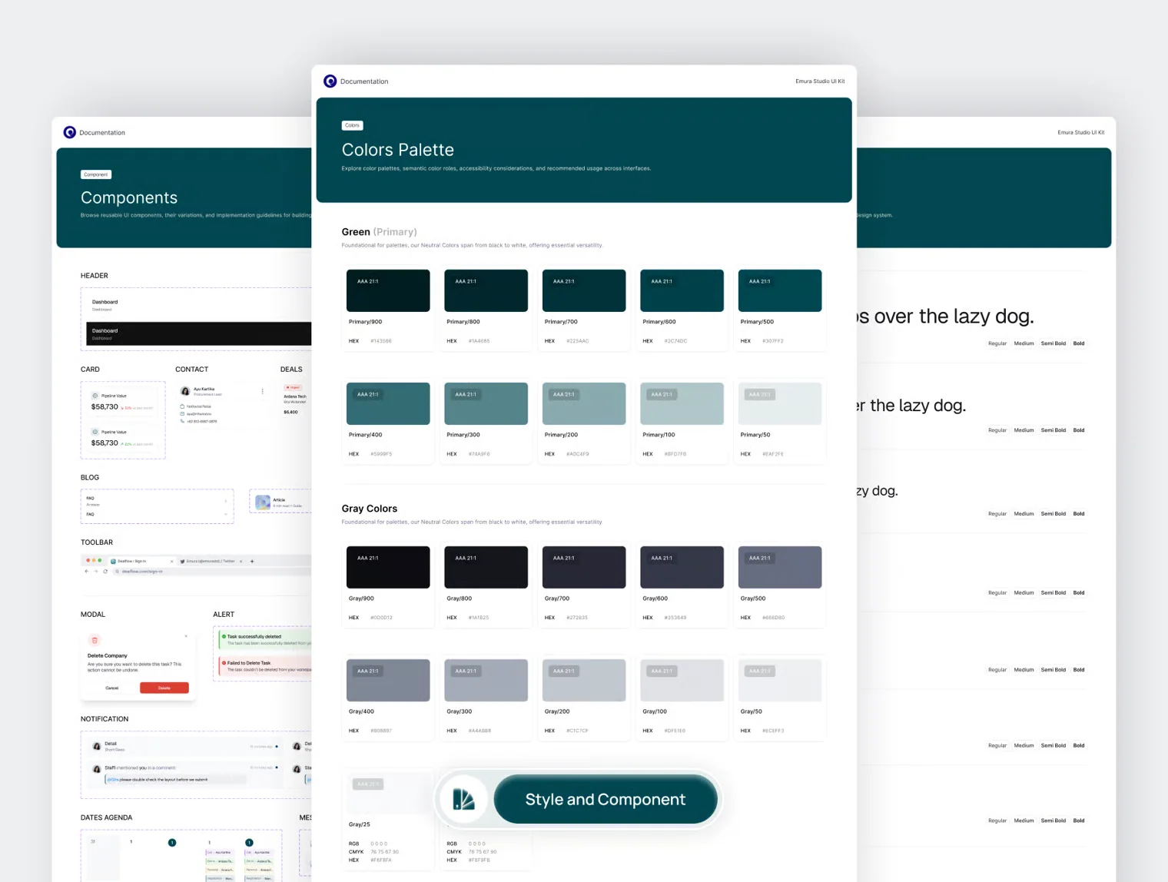This screenshot has width=1168, height=882.
Task: Close the Delete Company modal with the X
Action: [186, 636]
